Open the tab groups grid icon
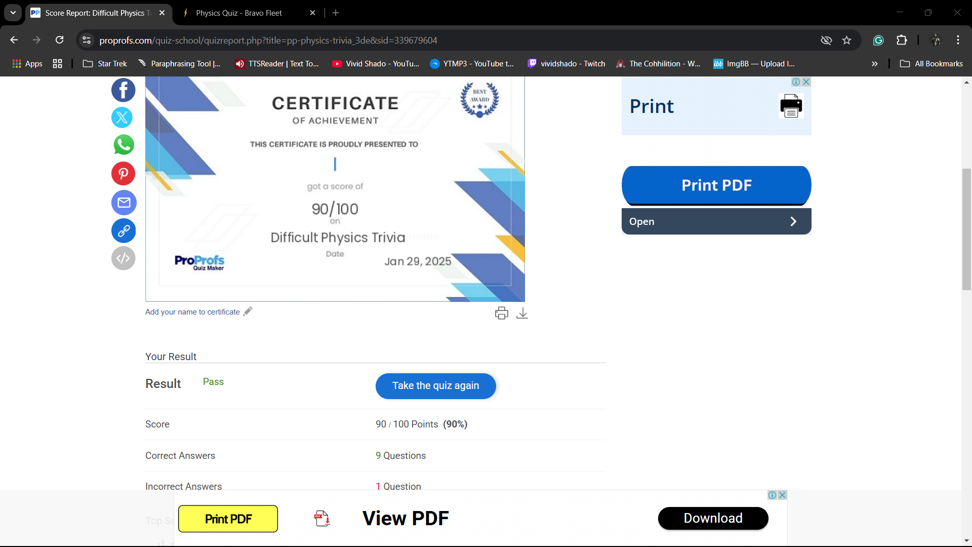972x547 pixels. click(57, 63)
